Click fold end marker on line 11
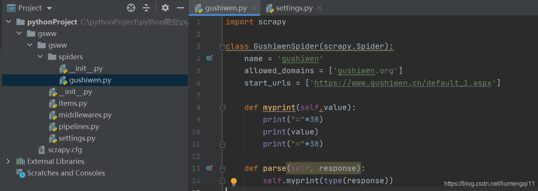The image size is (538, 191). (x=223, y=144)
